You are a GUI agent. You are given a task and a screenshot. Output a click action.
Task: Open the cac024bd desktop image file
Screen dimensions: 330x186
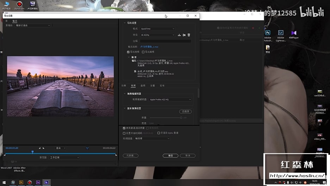(320, 93)
